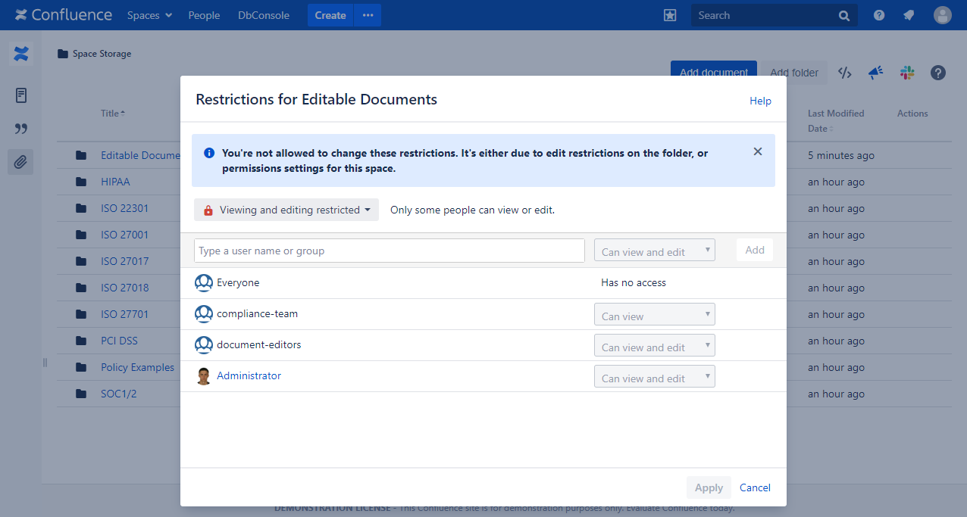Click the Administrator user link

tap(249, 375)
